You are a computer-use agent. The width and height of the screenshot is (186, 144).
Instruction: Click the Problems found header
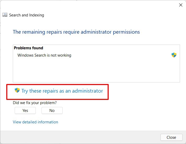(x=28, y=48)
